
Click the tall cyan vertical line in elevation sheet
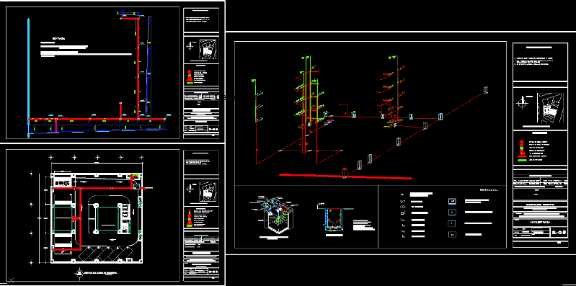28,78
